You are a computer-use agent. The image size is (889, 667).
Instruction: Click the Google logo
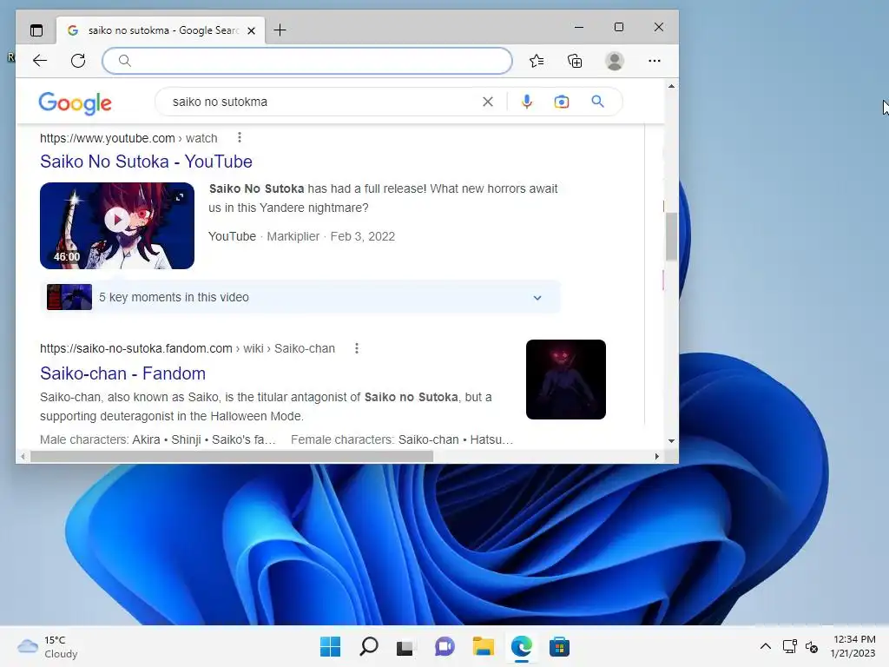[75, 102]
